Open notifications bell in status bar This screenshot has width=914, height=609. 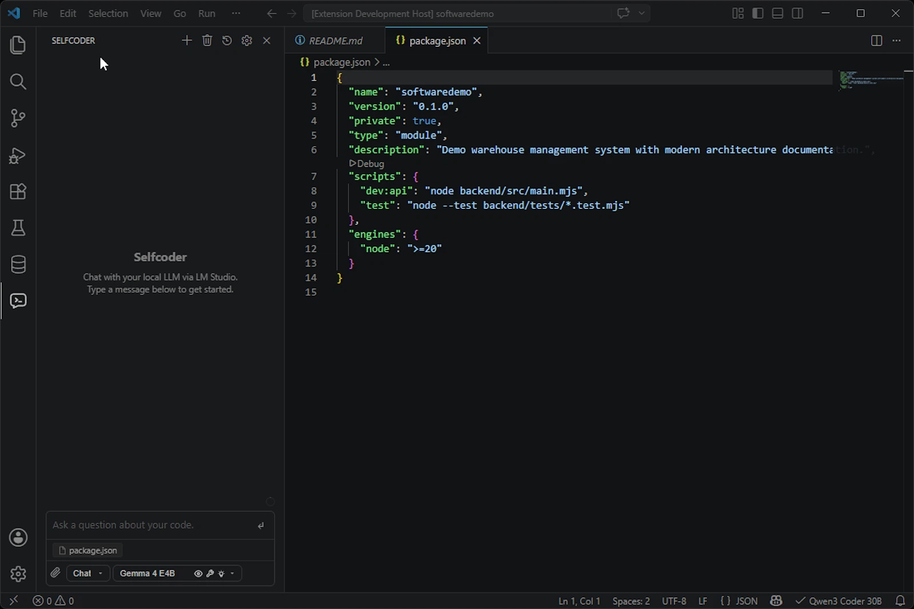[900, 601]
